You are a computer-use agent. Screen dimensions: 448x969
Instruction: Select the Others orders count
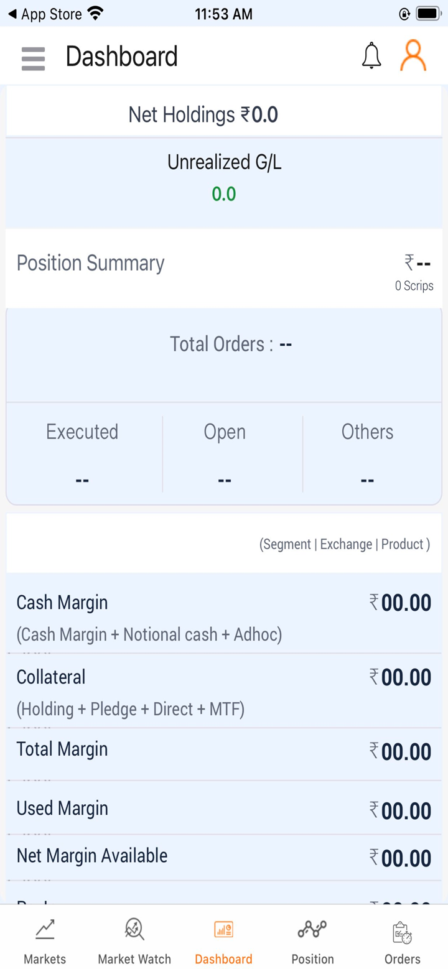tap(367, 480)
